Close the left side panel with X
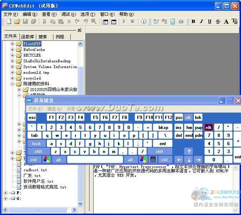The width and height of the screenshot is (241, 215). pos(79,30)
